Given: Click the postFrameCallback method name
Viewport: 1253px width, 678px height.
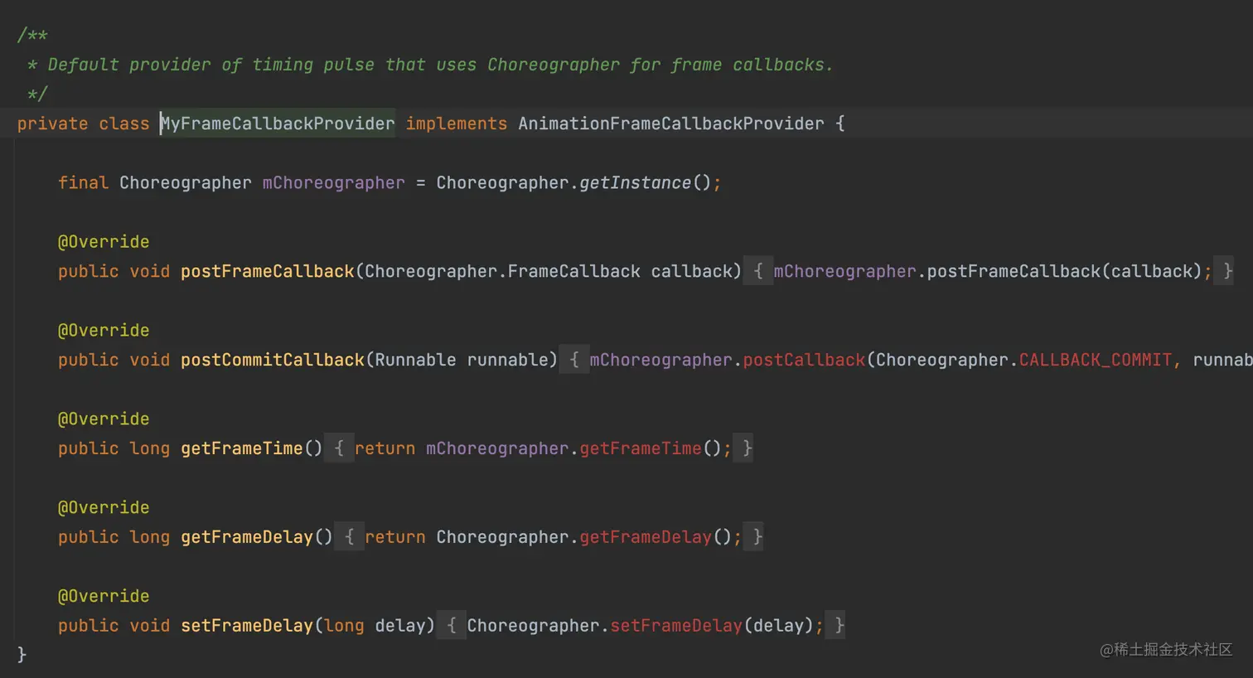Looking at the screenshot, I should coord(268,271).
